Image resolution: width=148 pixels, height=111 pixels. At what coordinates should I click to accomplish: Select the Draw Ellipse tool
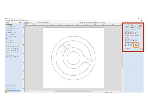tap(9, 32)
